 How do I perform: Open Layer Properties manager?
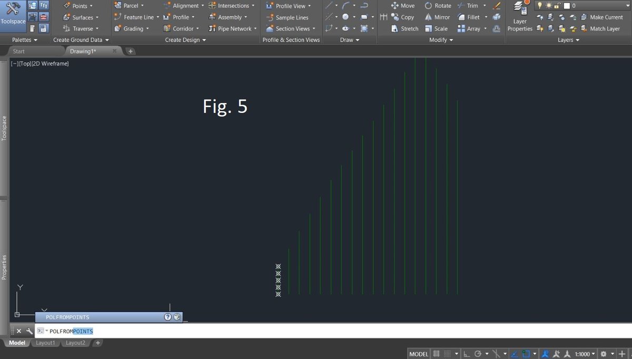point(519,16)
